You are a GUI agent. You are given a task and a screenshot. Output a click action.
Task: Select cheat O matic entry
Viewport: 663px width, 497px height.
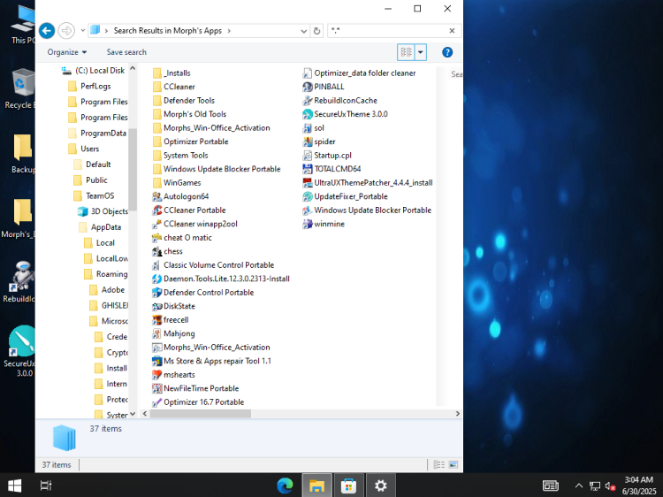click(182, 238)
